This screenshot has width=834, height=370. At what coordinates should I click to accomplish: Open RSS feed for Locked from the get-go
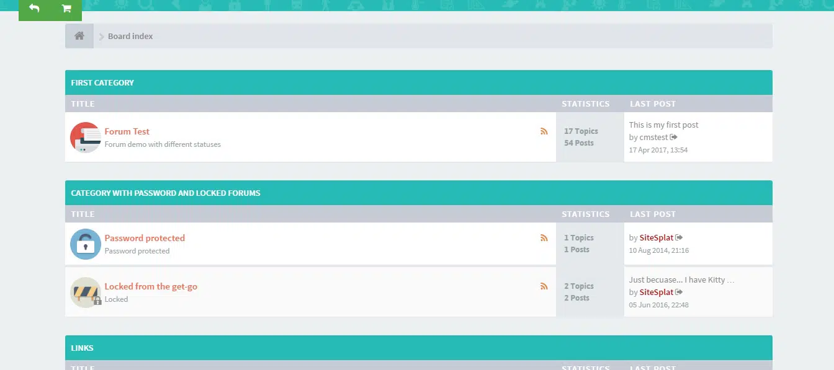coord(544,286)
